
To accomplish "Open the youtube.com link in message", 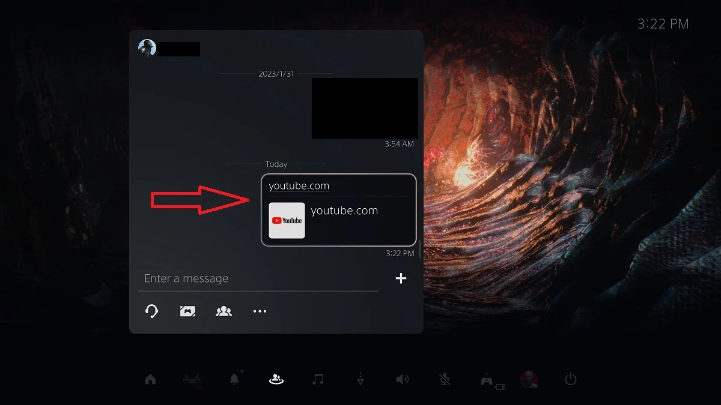I will tap(299, 186).
